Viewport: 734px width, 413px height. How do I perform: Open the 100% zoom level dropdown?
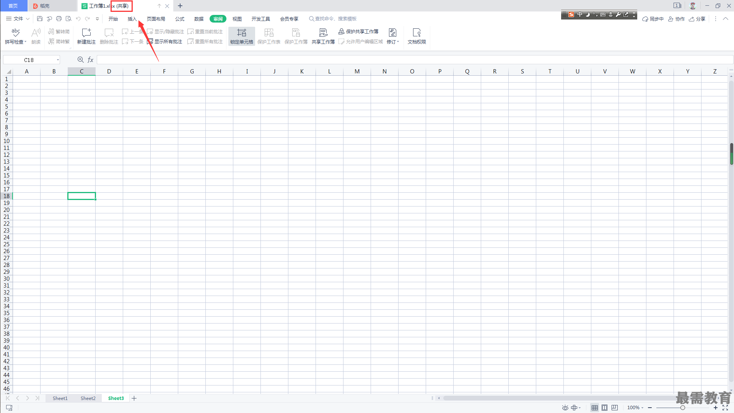(635, 408)
